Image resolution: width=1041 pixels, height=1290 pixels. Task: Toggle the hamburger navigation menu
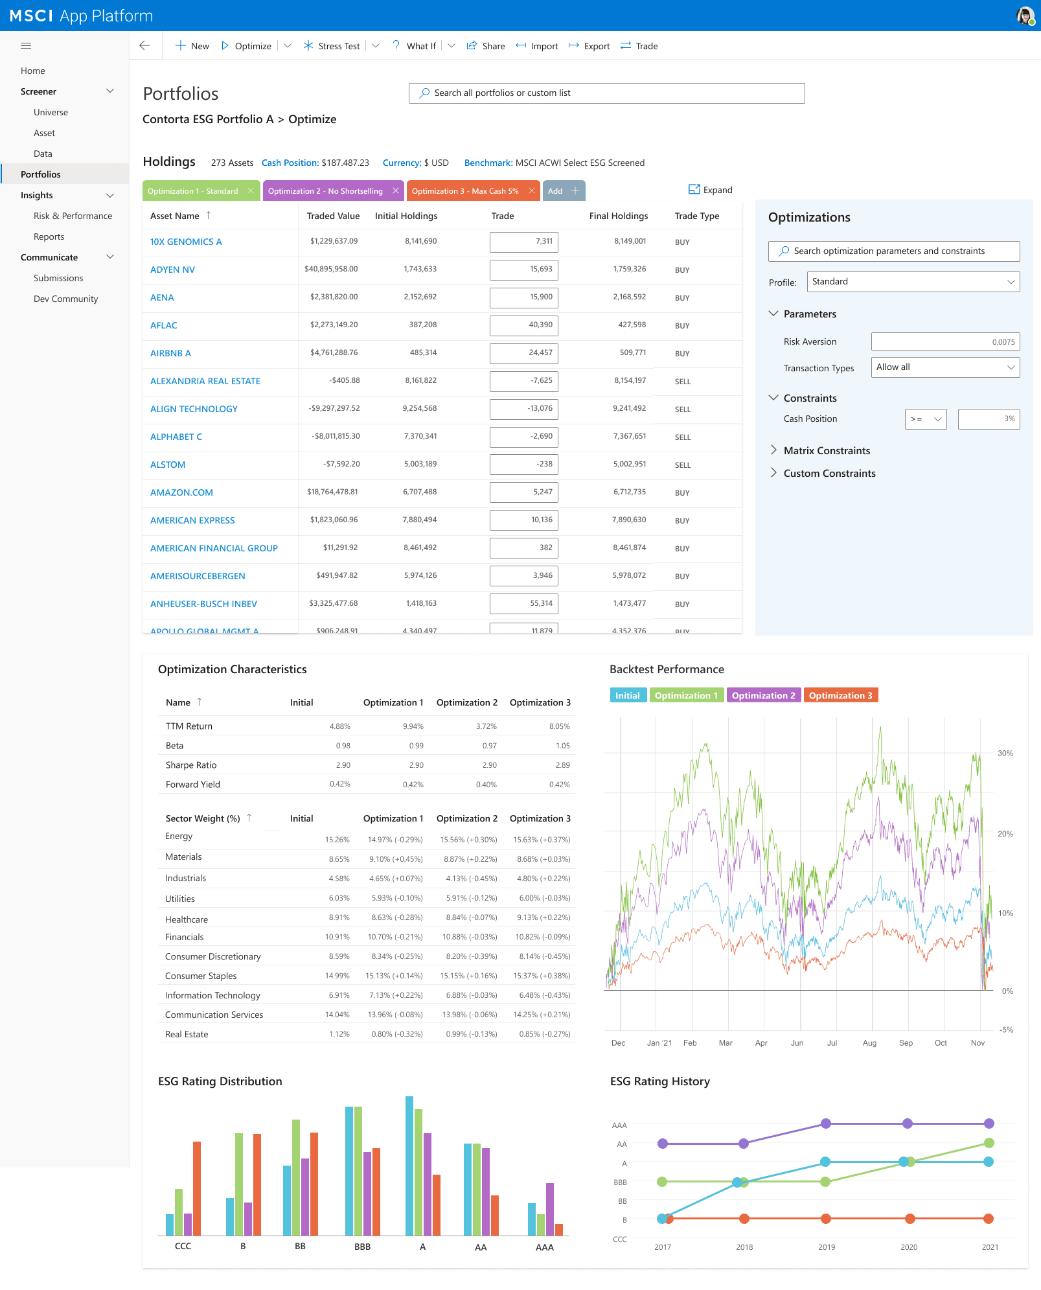tap(26, 46)
